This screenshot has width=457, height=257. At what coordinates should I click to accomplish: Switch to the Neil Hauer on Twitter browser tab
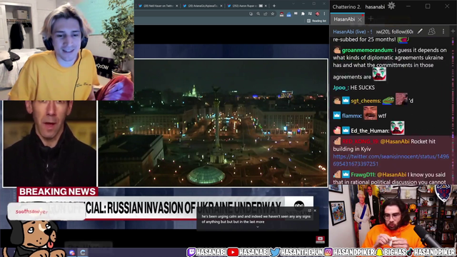157,6
